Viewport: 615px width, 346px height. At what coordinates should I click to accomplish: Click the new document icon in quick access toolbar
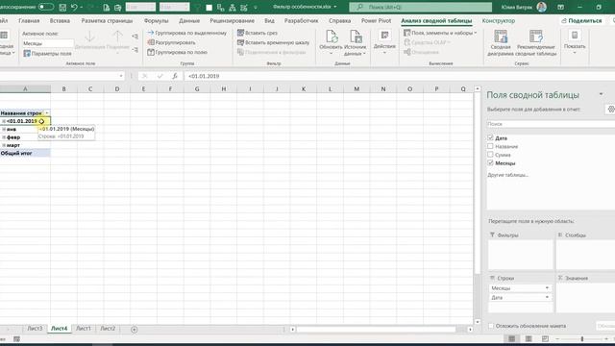point(106,7)
